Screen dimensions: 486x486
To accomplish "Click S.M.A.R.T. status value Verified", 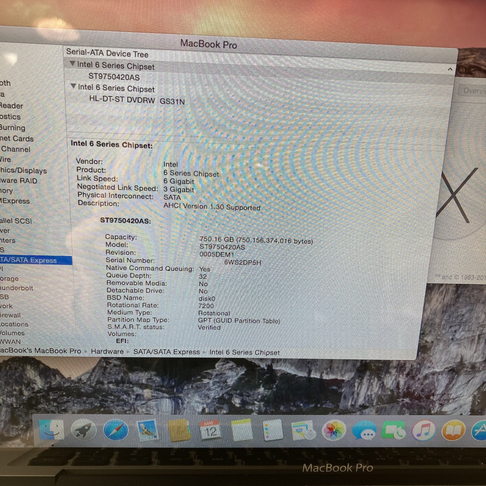I will point(209,327).
